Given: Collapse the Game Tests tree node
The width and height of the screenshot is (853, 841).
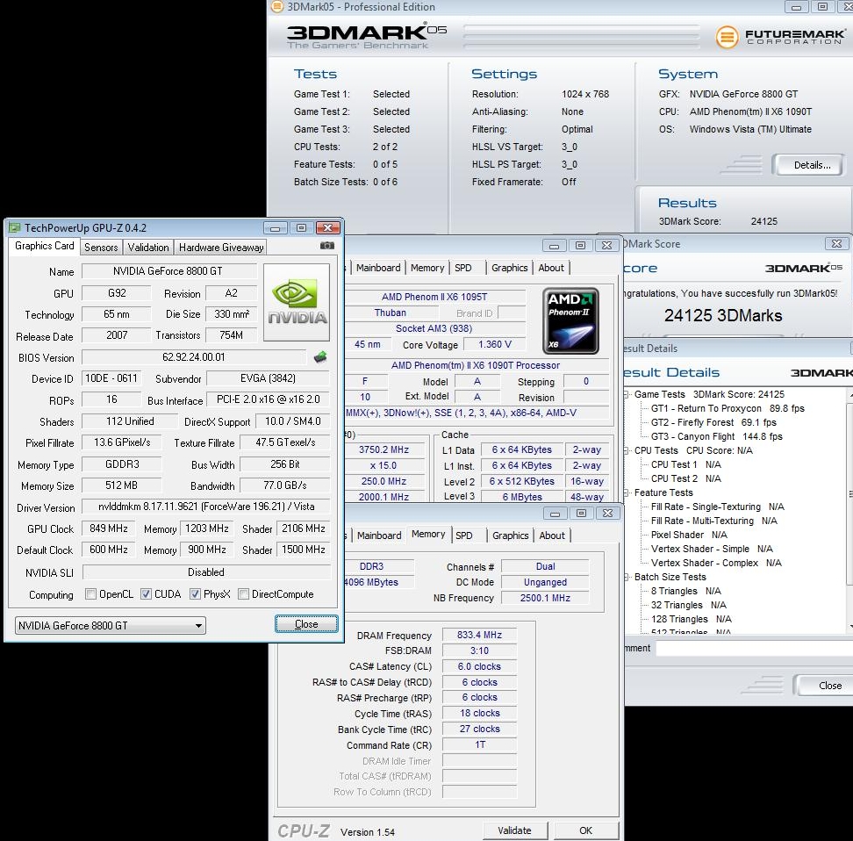Looking at the screenshot, I should click(x=627, y=395).
